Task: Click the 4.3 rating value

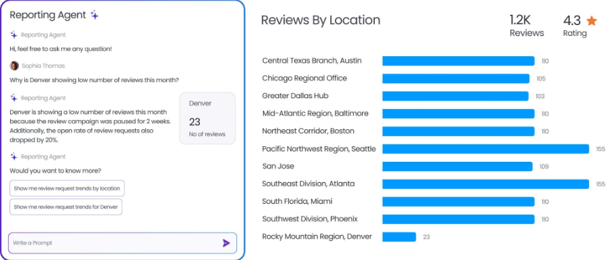Action: pos(572,20)
